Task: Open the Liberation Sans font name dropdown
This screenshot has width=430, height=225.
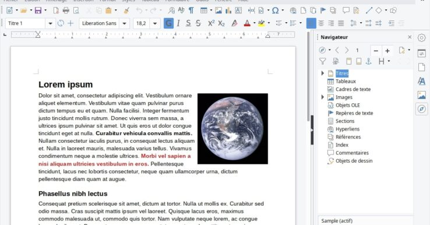Action: (124, 23)
